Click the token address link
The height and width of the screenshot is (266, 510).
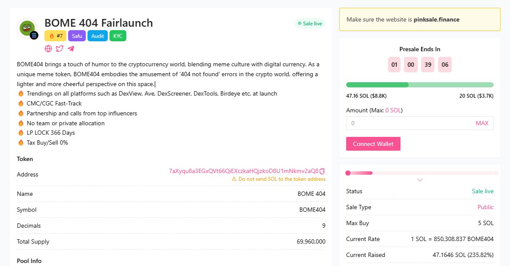244,171
